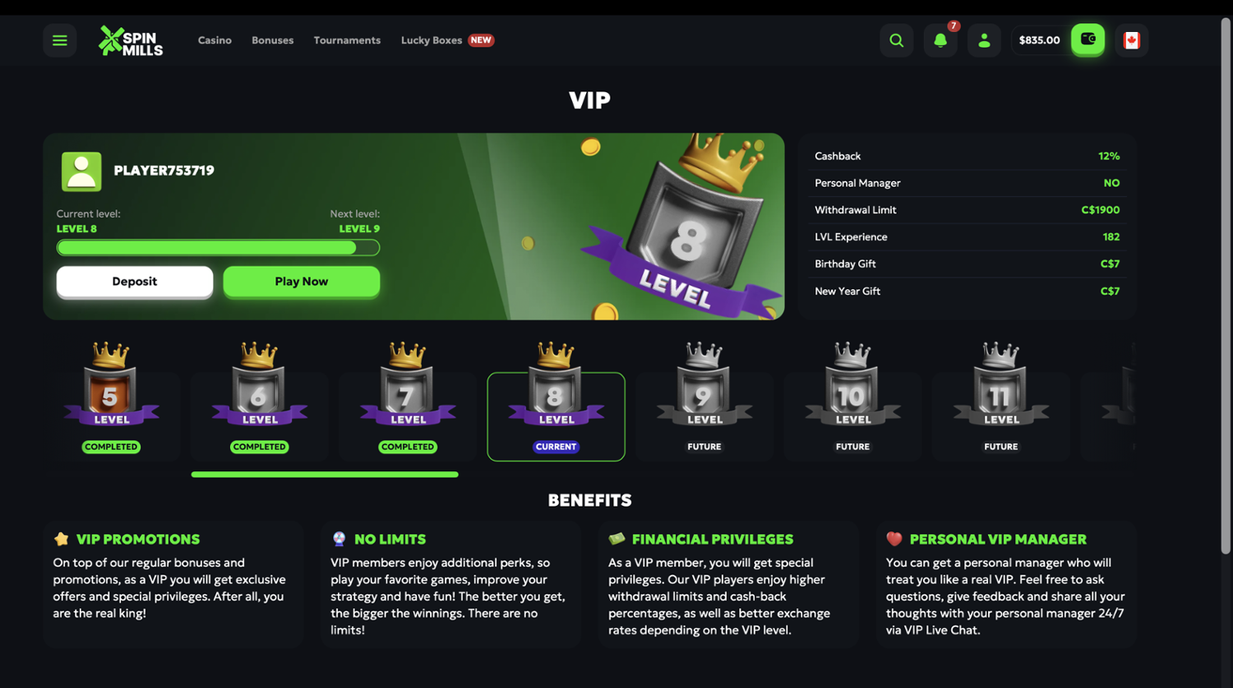1233x688 pixels.
Task: Open the hamburger sidebar menu
Action: pos(60,40)
